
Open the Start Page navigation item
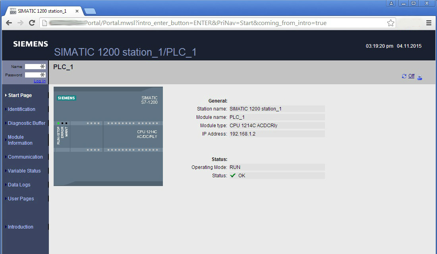pyautogui.click(x=20, y=95)
